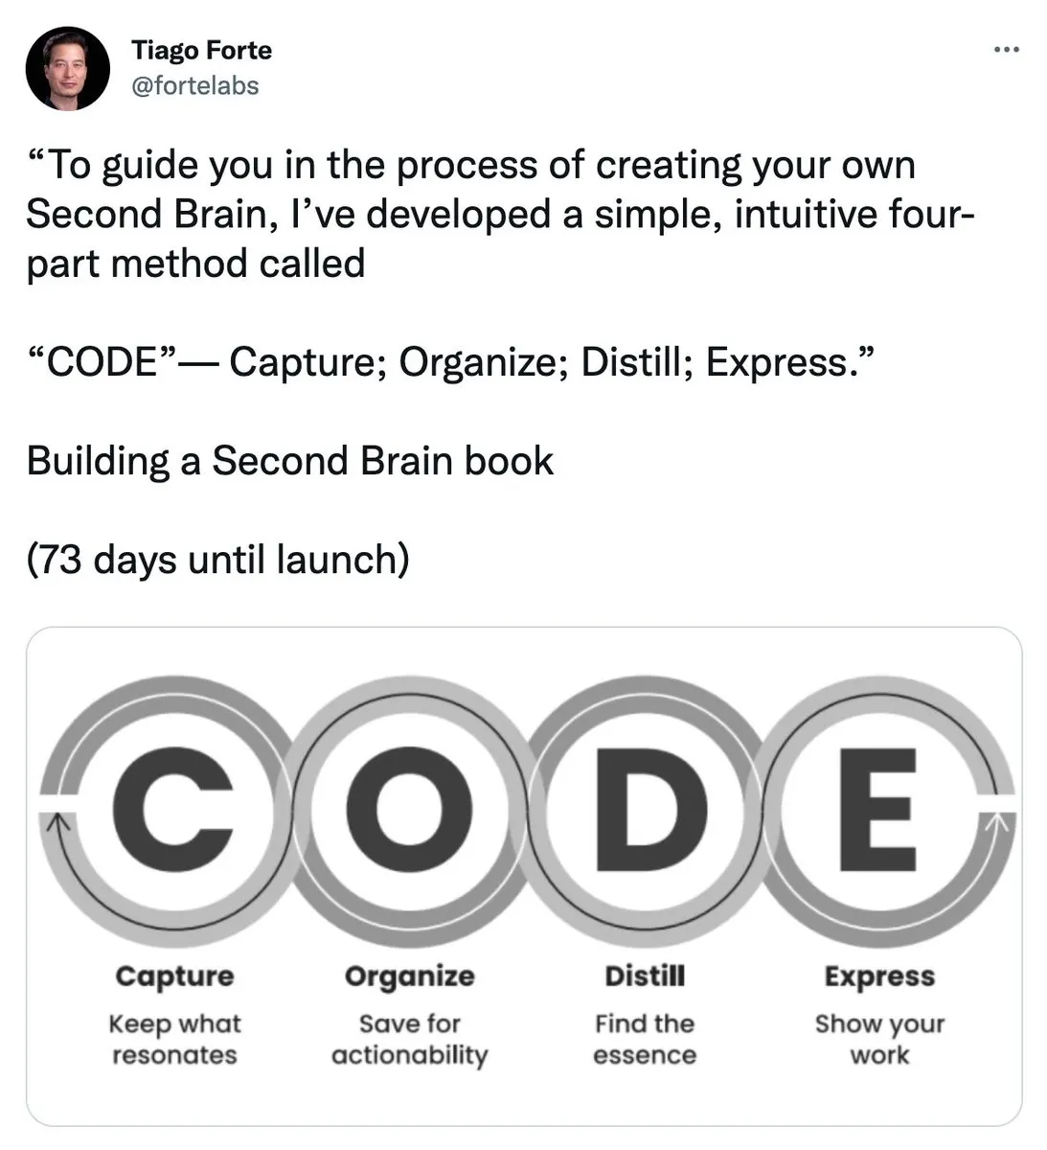The image size is (1047, 1150).
Task: Click the upward arrow left of C
Action: pos(57,822)
